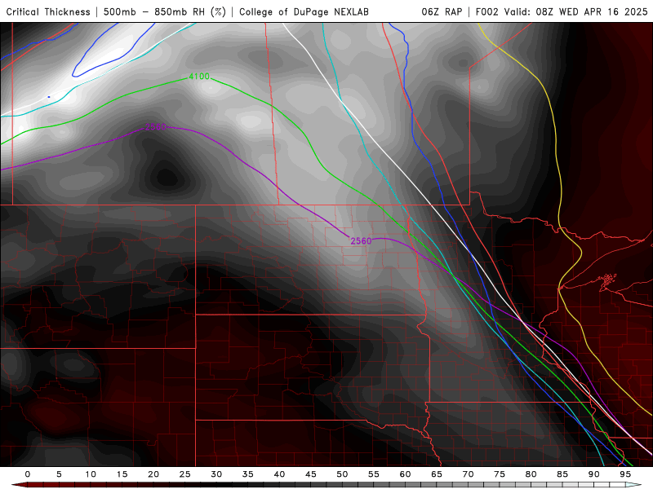Click the "85" colorbar tick label
The image size is (653, 489).
tap(562, 474)
